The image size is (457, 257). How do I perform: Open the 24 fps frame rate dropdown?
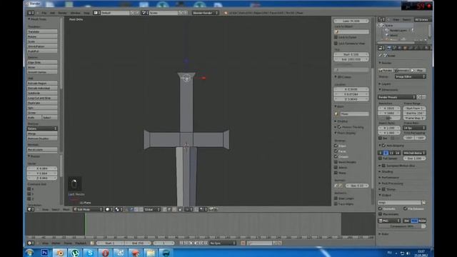coord(414,128)
